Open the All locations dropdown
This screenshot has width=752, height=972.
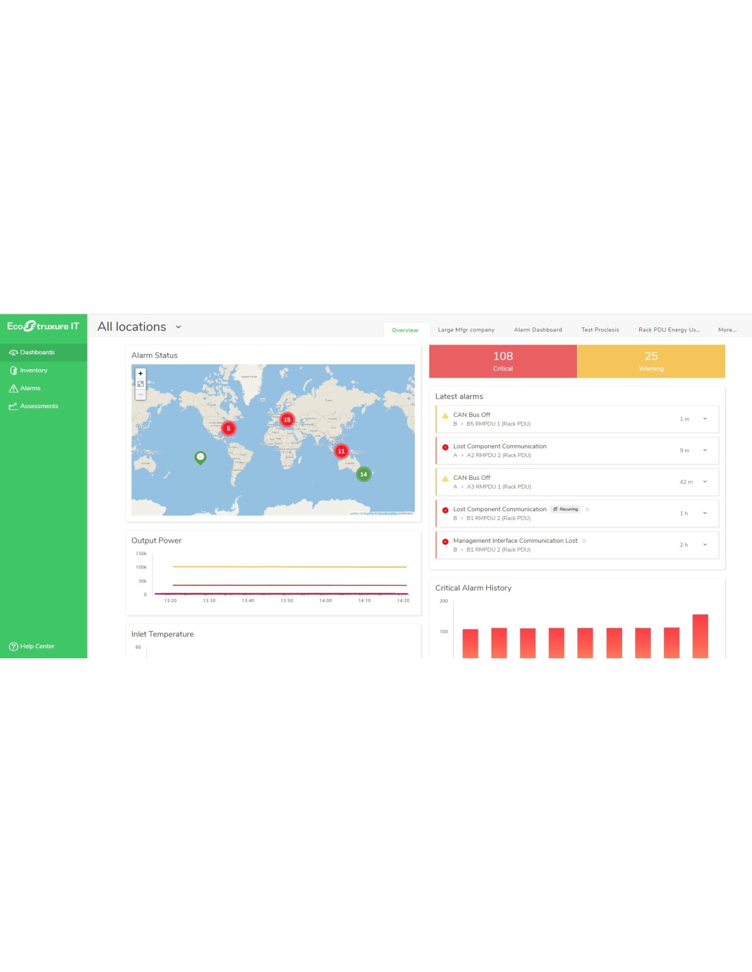click(178, 327)
